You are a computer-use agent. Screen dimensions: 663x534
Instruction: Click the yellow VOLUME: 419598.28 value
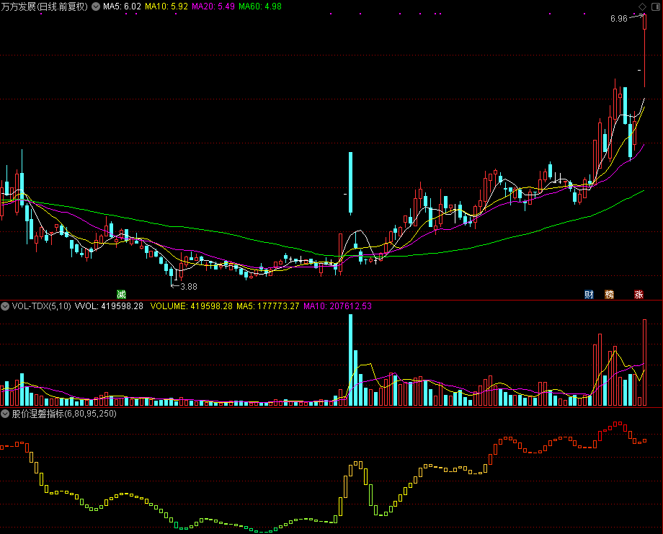point(192,306)
